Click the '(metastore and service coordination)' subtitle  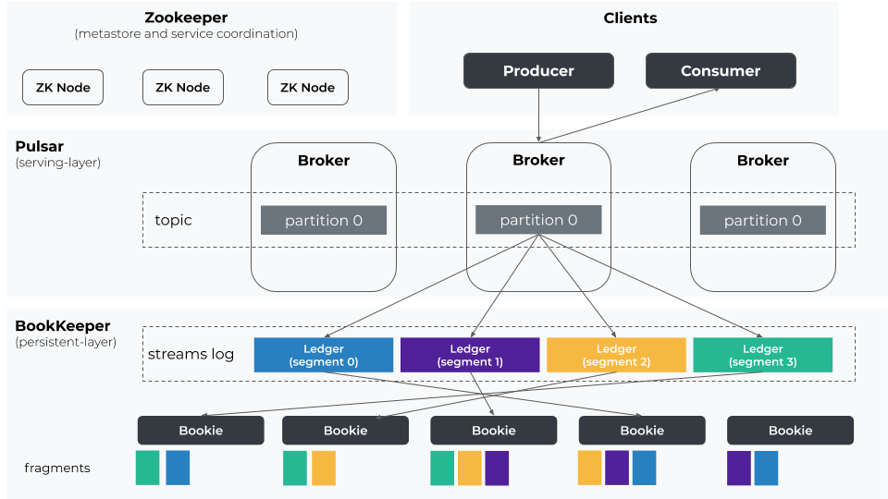[186, 34]
